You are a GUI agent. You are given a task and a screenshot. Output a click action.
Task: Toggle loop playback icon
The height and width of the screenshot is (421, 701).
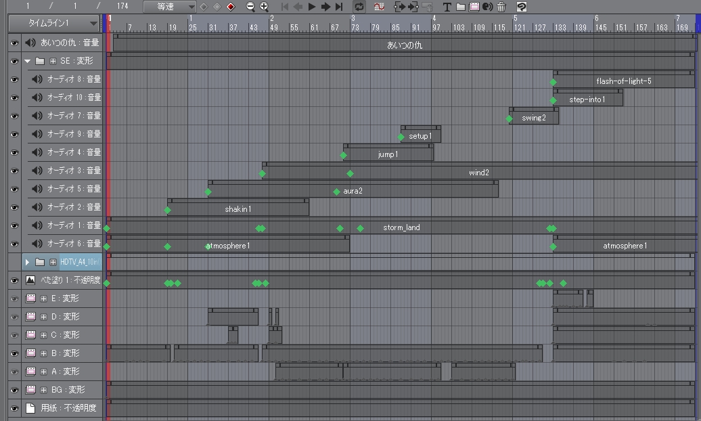(359, 7)
